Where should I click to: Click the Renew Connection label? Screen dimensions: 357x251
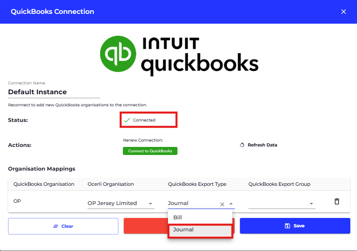tap(143, 140)
